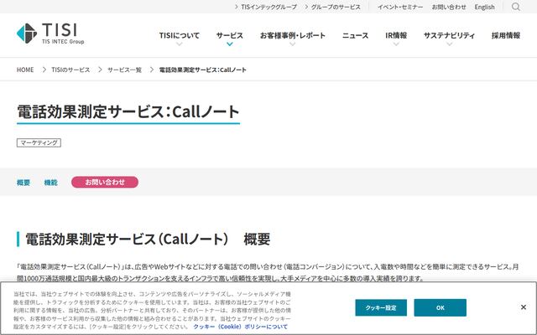Open グループのサービス link

[x=332, y=7]
